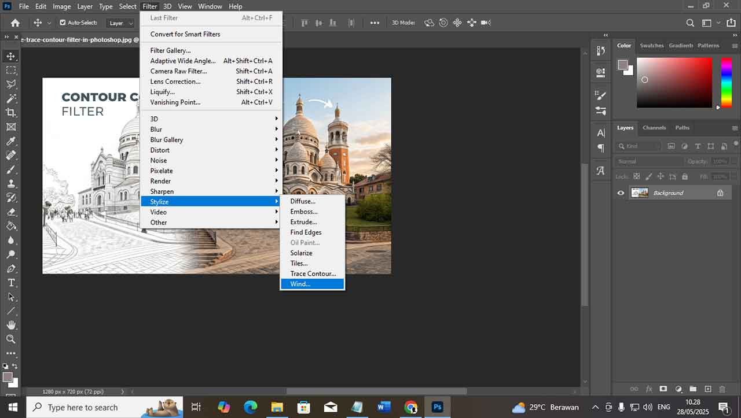This screenshot has width=741, height=418.
Task: Create a new layer button
Action: point(707,389)
